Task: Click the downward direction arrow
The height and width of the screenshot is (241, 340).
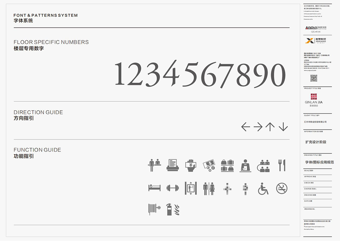Action: 283,127
